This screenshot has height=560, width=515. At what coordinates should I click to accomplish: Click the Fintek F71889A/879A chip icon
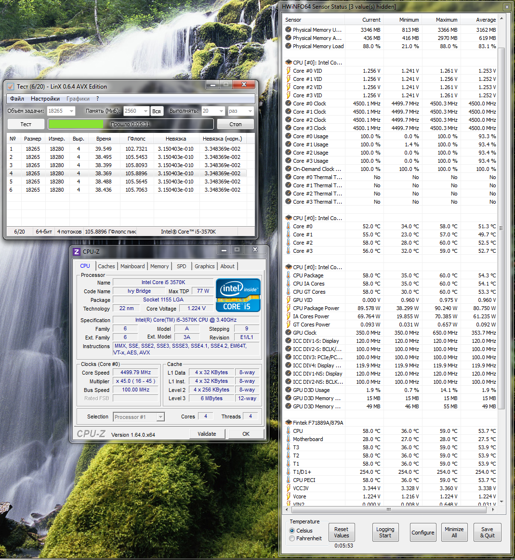[289, 422]
